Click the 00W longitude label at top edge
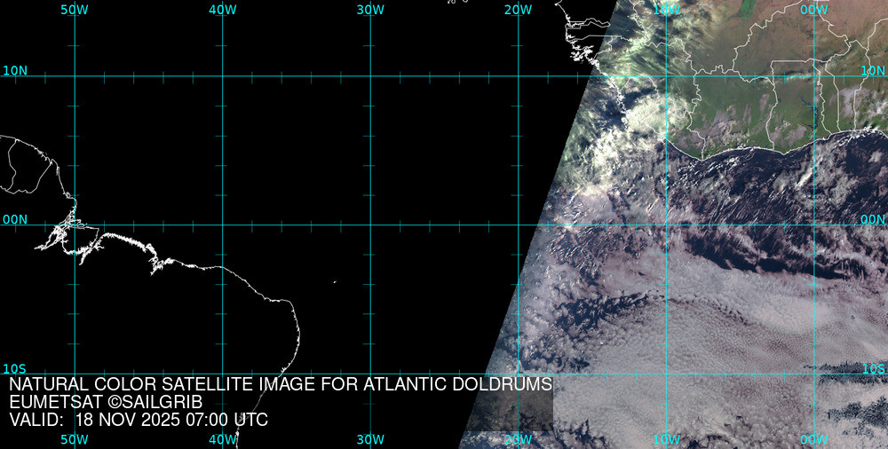The width and height of the screenshot is (888, 449). [813, 10]
